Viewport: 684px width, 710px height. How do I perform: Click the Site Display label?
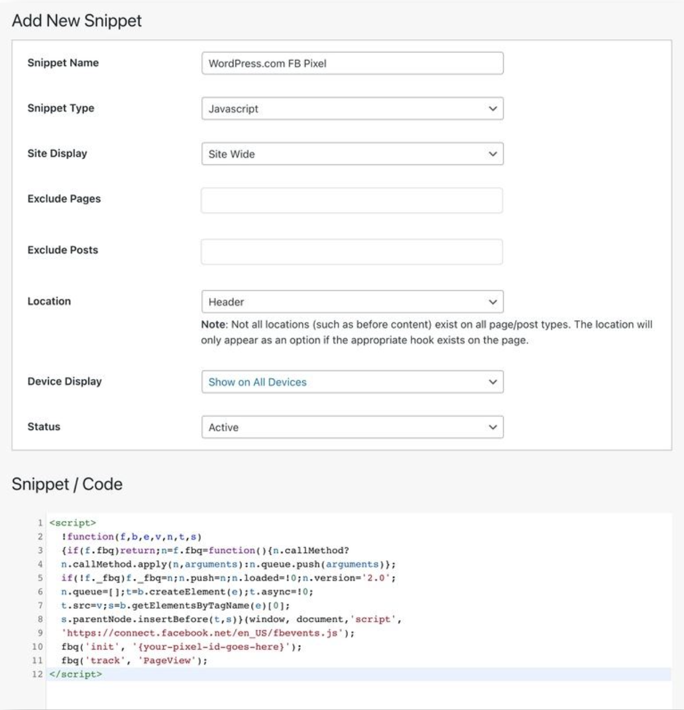click(x=57, y=153)
